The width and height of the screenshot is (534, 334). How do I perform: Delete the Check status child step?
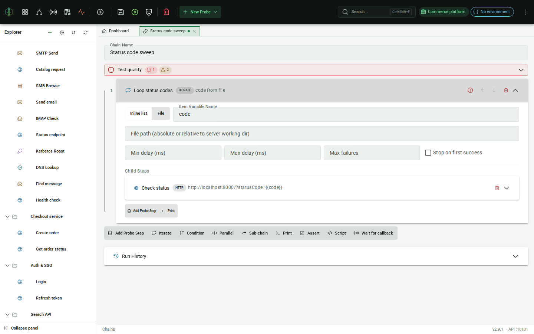point(497,188)
